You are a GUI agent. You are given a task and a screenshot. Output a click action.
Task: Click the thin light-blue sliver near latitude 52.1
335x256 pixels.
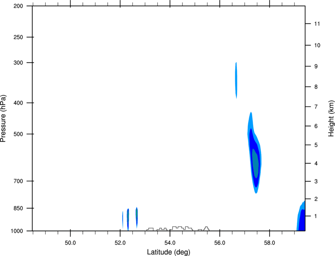(123, 220)
